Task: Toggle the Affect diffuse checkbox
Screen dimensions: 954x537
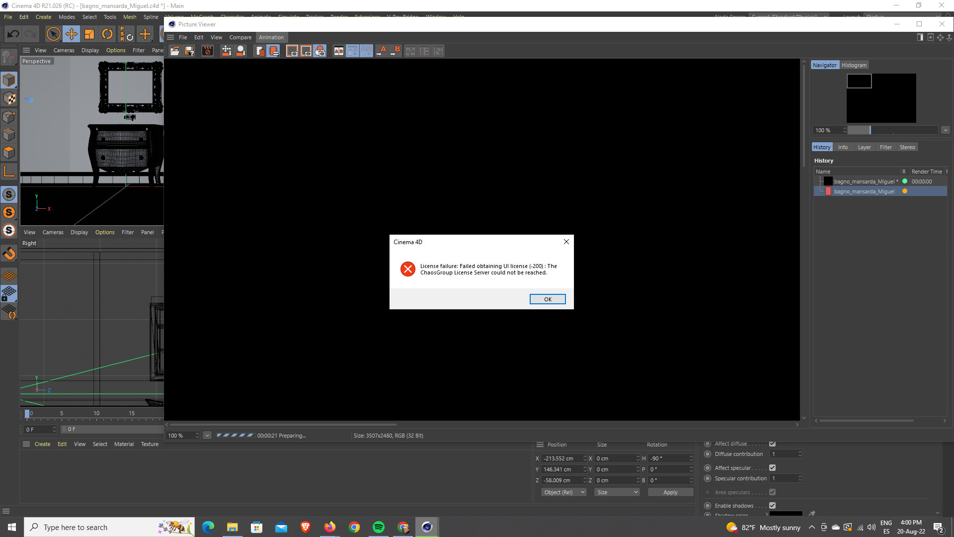Action: click(x=772, y=444)
